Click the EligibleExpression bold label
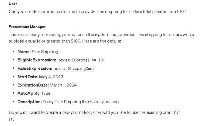This screenshot has width=202, height=126. click(37, 60)
